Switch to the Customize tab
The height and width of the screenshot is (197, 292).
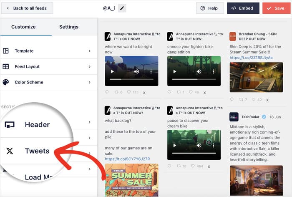pyautogui.click(x=23, y=27)
